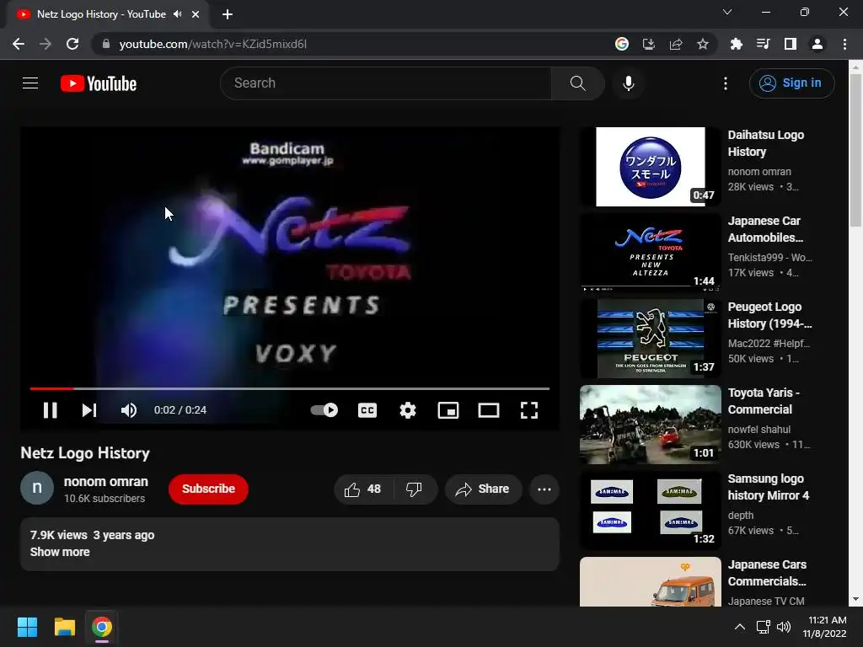
Task: Open the Chrome profile menu
Action: coord(817,44)
